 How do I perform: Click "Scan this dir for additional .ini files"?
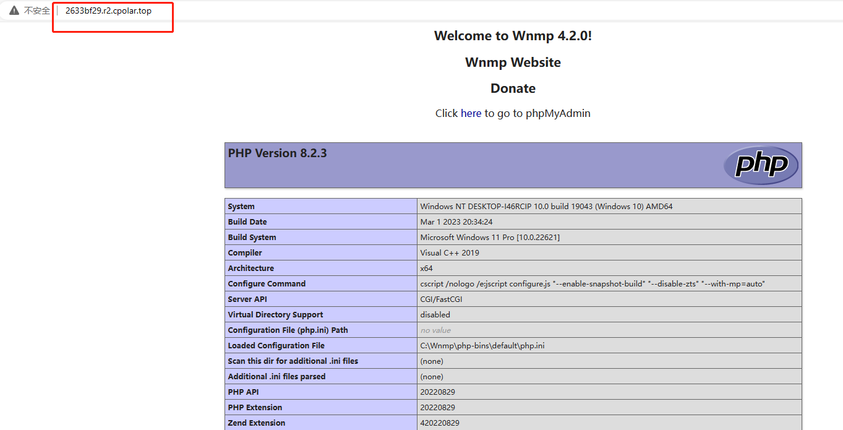tap(293, 361)
